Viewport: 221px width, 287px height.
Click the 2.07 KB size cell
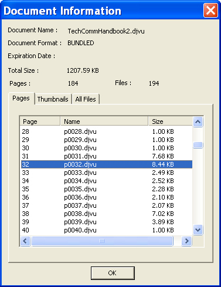pyautogui.click(x=163, y=205)
